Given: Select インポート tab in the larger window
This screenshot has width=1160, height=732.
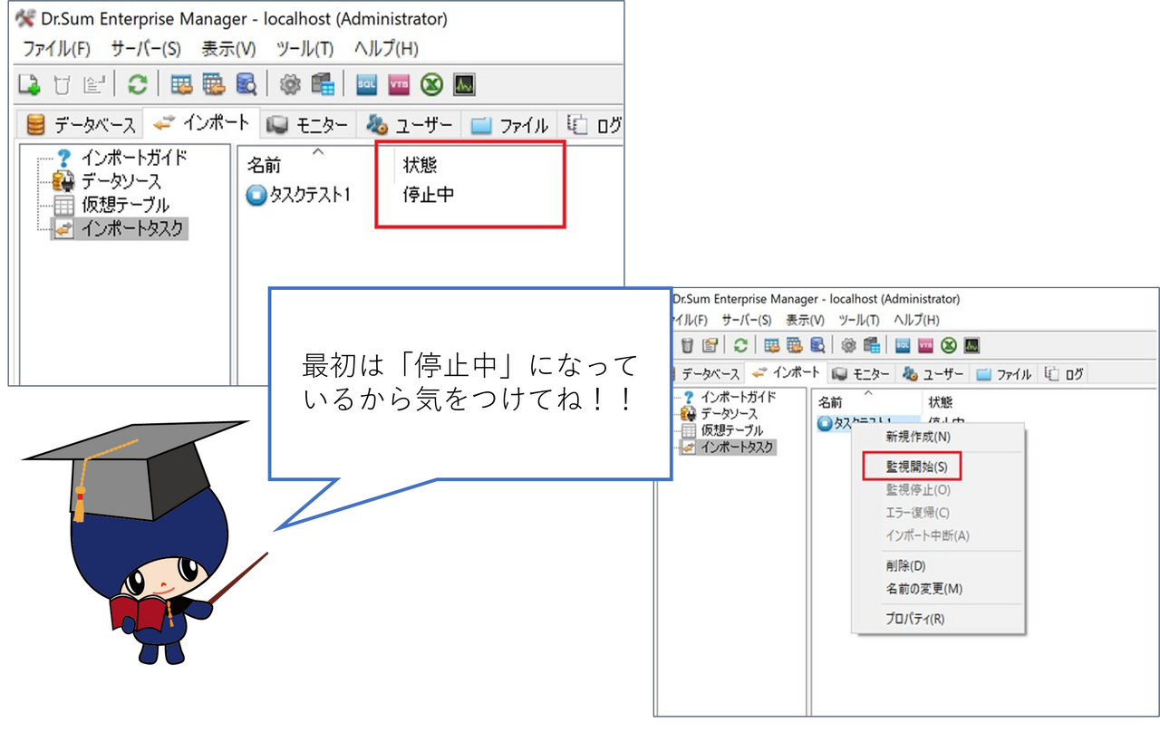Looking at the screenshot, I should pyautogui.click(x=202, y=123).
